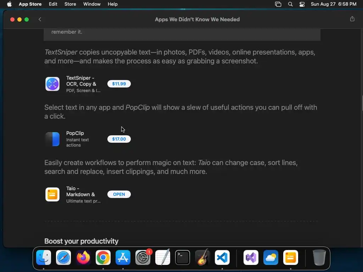Open the Window menu
The height and width of the screenshot is (272, 363).
(92, 4)
